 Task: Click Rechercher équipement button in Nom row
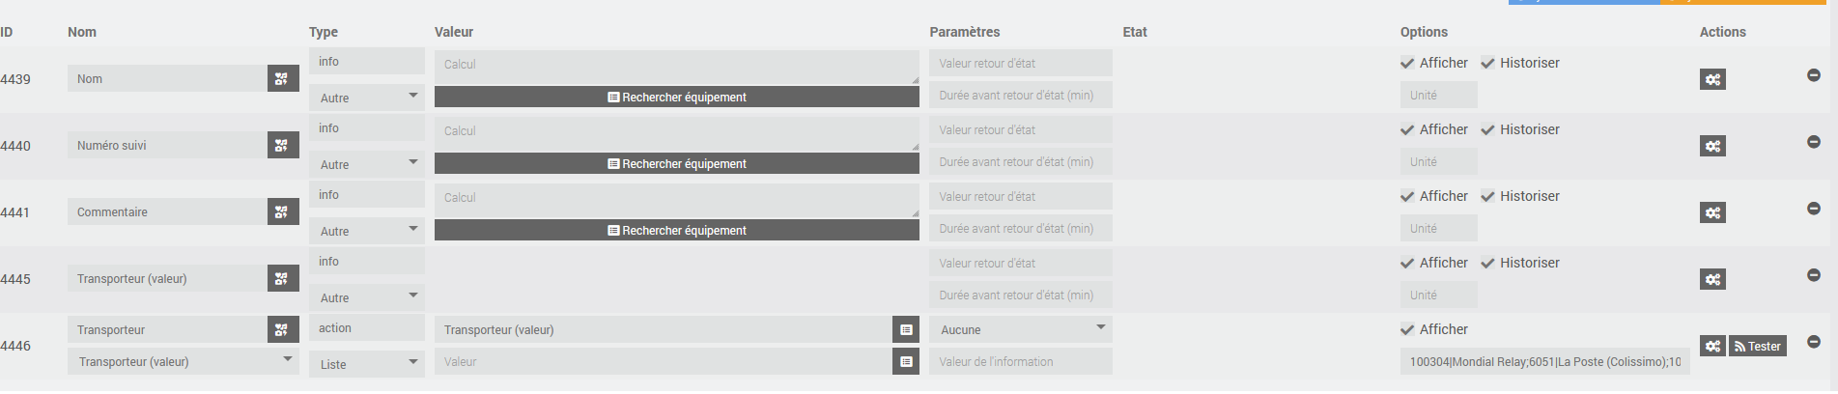[676, 98]
